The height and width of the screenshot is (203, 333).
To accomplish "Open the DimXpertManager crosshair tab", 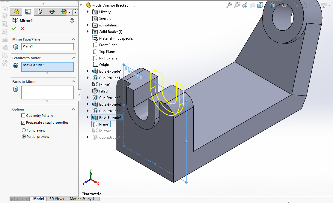I will coord(52,12).
